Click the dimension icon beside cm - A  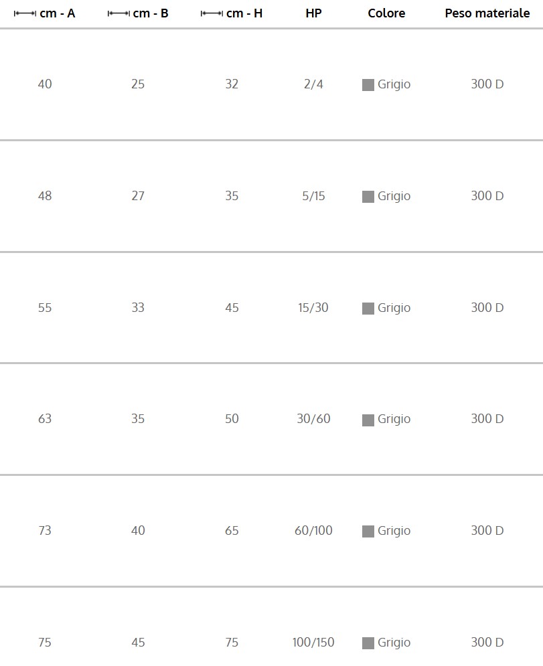[25, 13]
